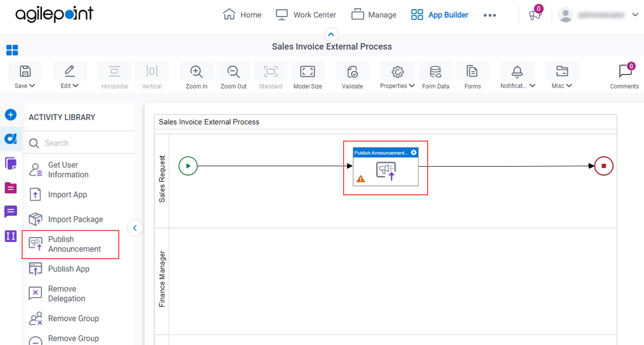Click the Zoom In magnifier
Screen dimensions: 644x345
coord(196,71)
